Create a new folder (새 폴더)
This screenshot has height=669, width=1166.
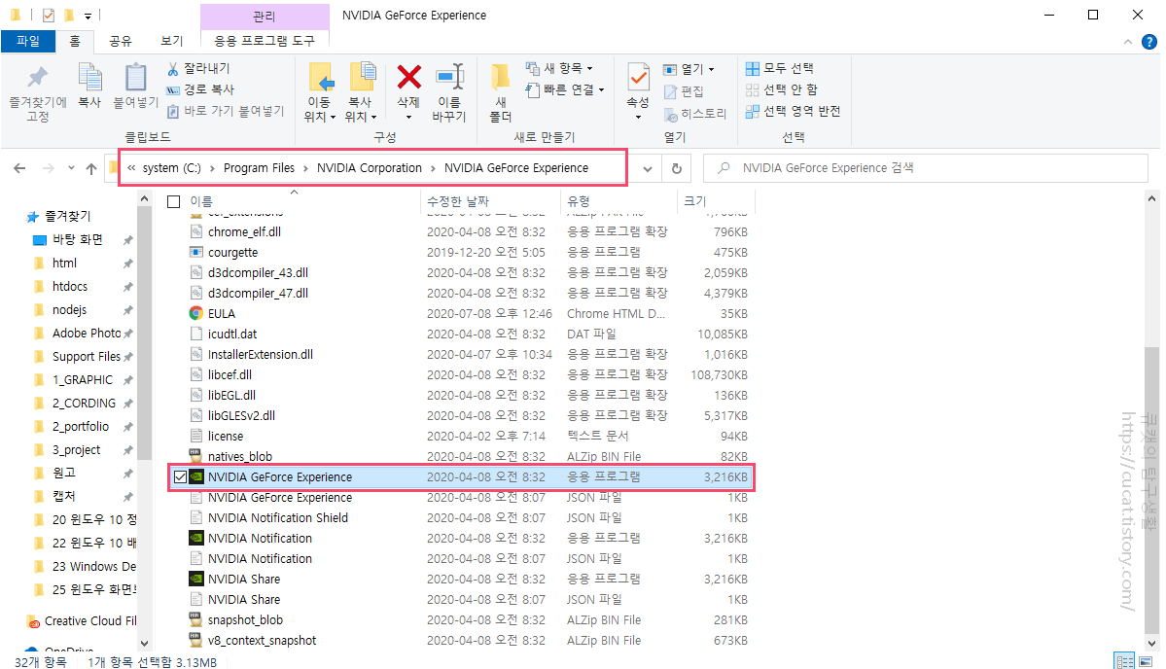coord(501,93)
